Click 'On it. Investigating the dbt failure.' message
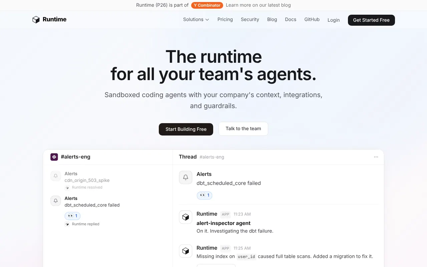The image size is (427, 267). (235, 231)
